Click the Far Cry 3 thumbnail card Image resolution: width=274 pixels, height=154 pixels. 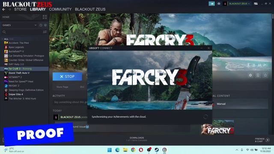[x=217, y=127]
